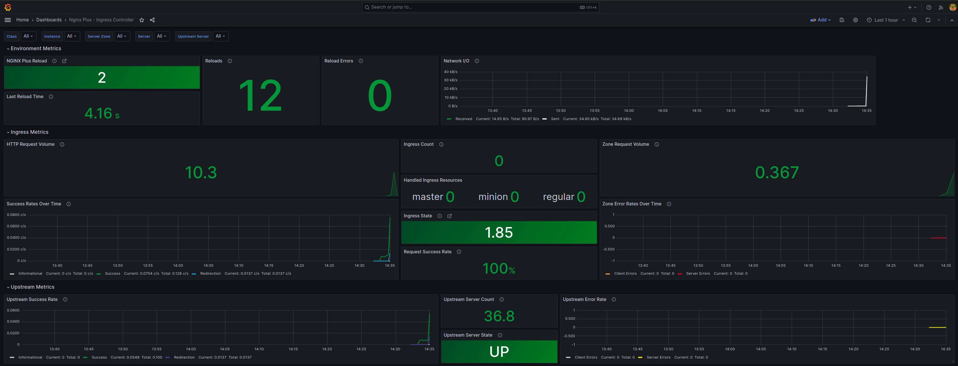This screenshot has width=958, height=366.
Task: Show info icon for Upstream Server Count
Action: click(x=502, y=300)
